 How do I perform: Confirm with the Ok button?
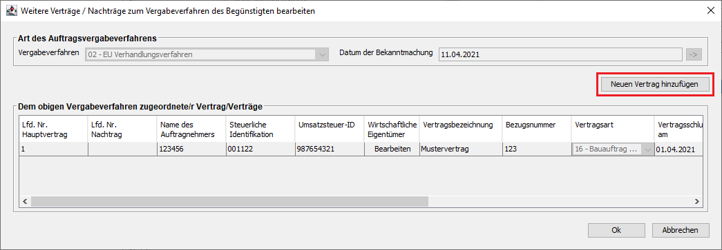[x=616, y=230]
